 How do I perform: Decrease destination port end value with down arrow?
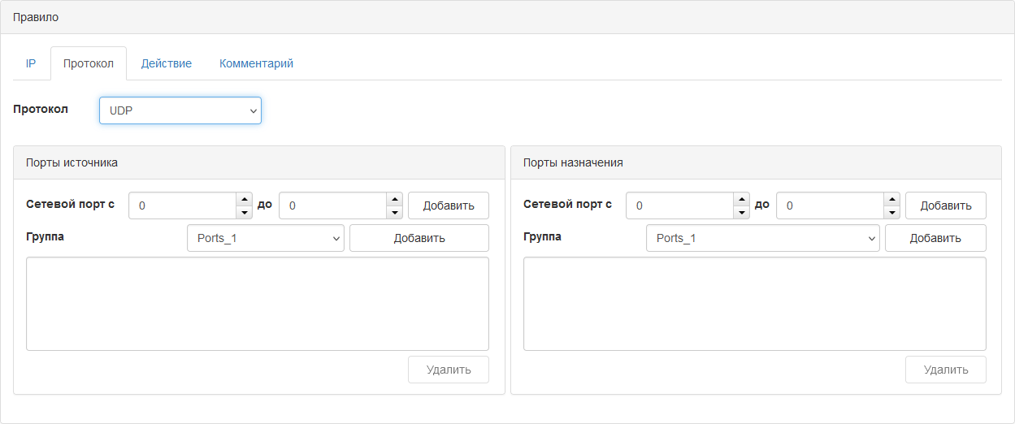pyautogui.click(x=891, y=212)
